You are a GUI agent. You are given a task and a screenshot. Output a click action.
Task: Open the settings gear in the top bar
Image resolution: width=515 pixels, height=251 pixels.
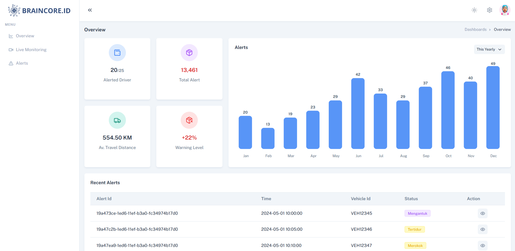pyautogui.click(x=489, y=10)
